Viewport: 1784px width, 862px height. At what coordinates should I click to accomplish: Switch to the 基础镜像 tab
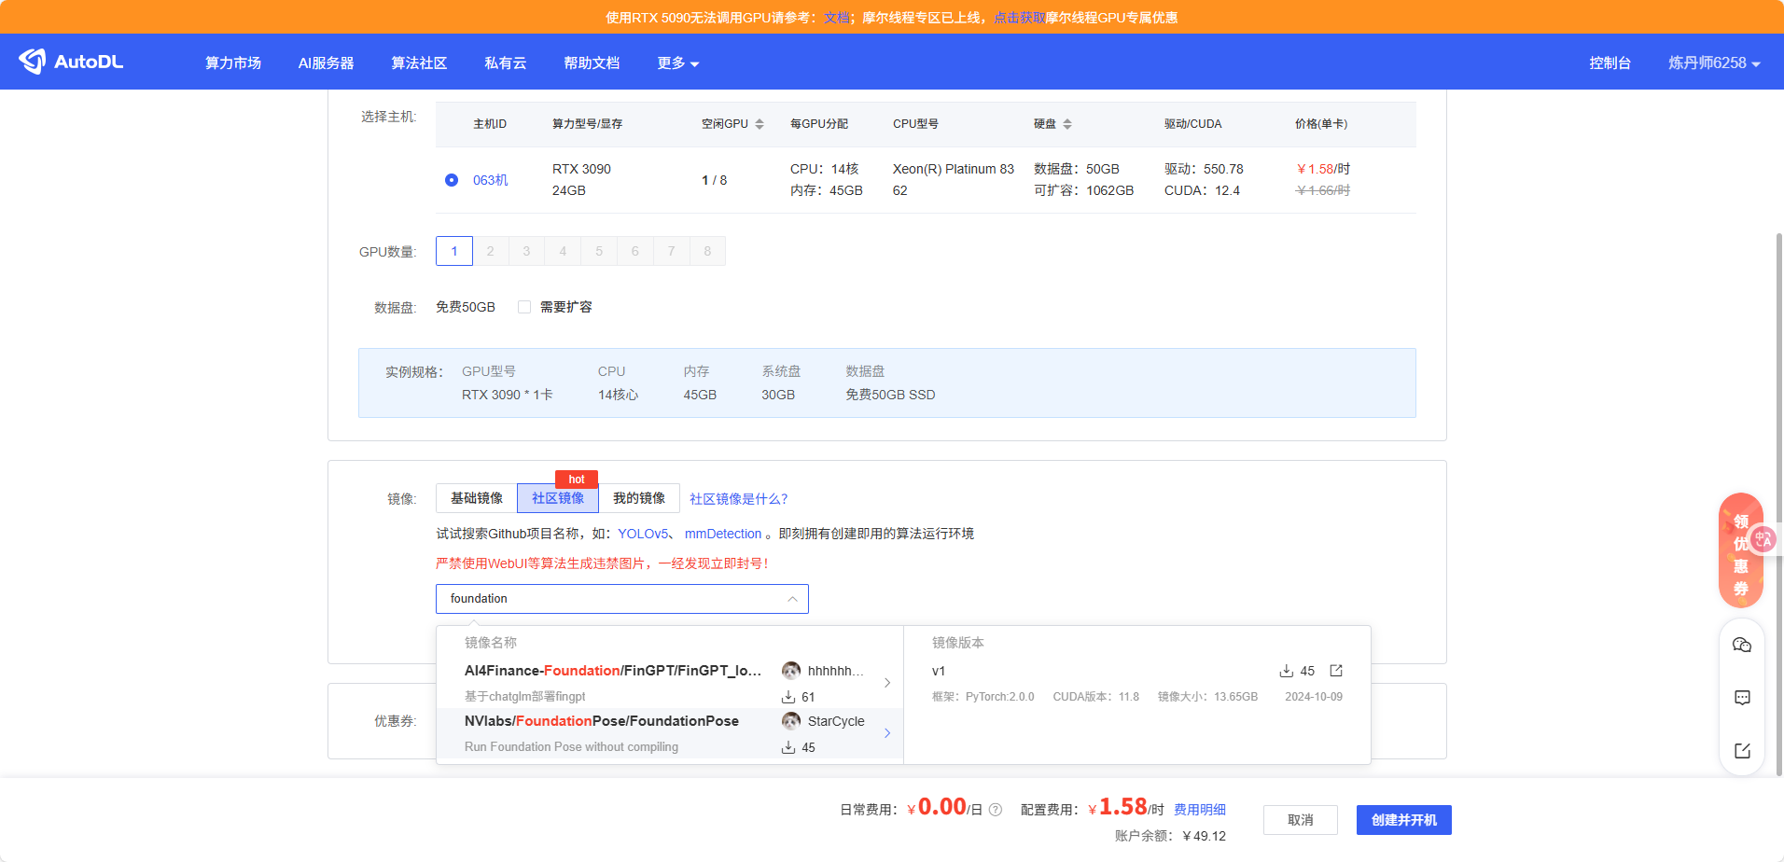(x=477, y=498)
